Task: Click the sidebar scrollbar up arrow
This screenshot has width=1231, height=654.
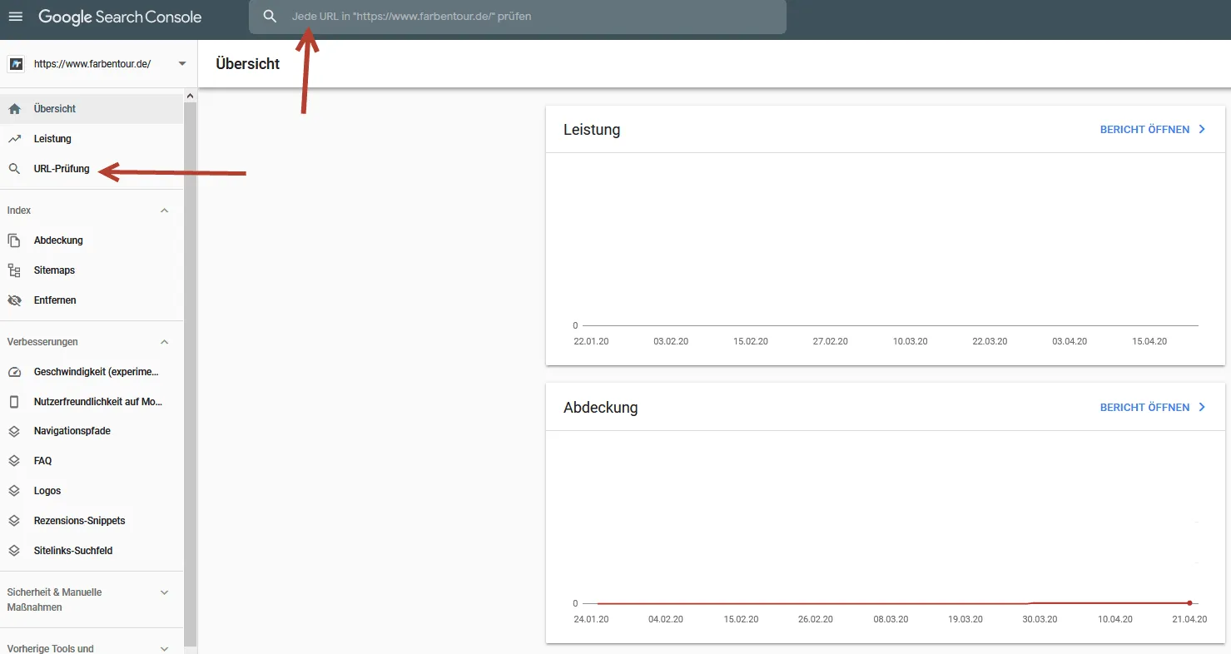Action: 191,97
